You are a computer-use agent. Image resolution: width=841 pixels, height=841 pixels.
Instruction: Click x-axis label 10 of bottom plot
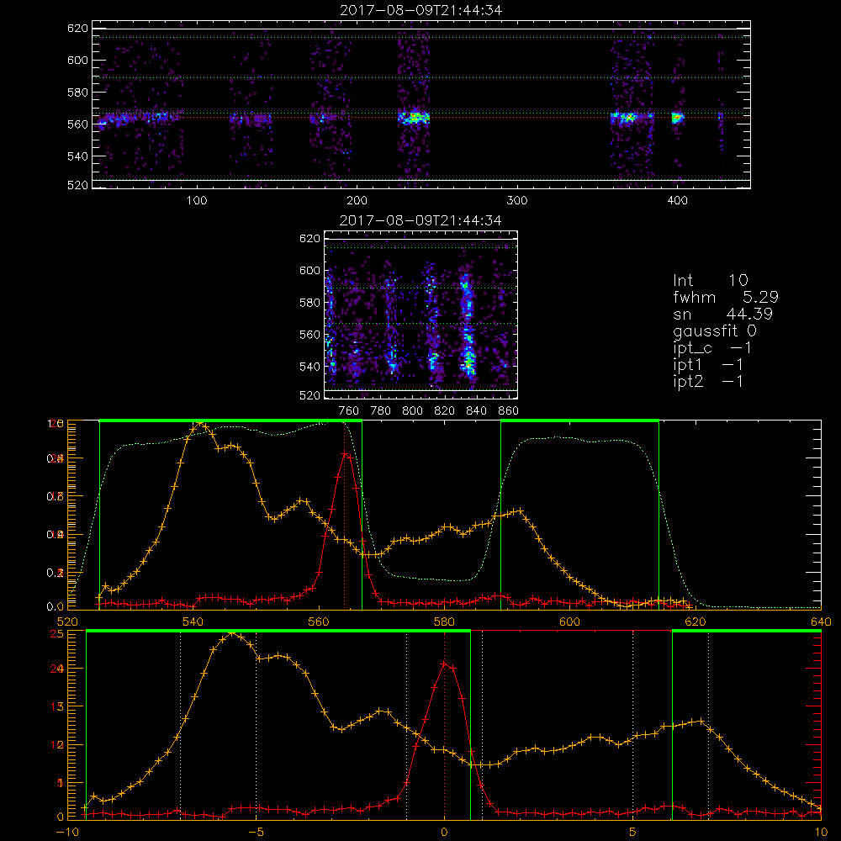tap(821, 832)
